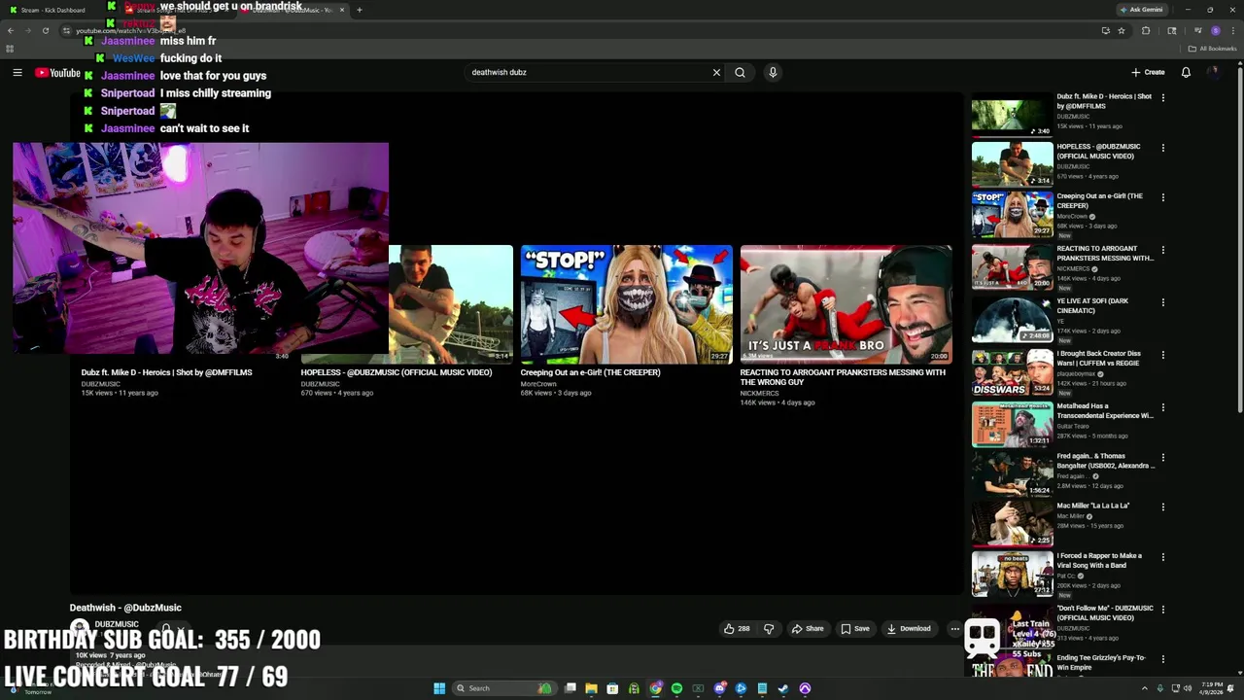The image size is (1244, 700).
Task: Open options for Fred again sidebar video
Action: coord(1162,457)
